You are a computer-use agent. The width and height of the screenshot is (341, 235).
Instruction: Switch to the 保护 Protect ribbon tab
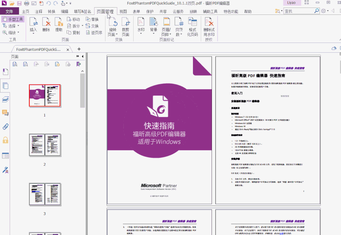tap(150, 11)
